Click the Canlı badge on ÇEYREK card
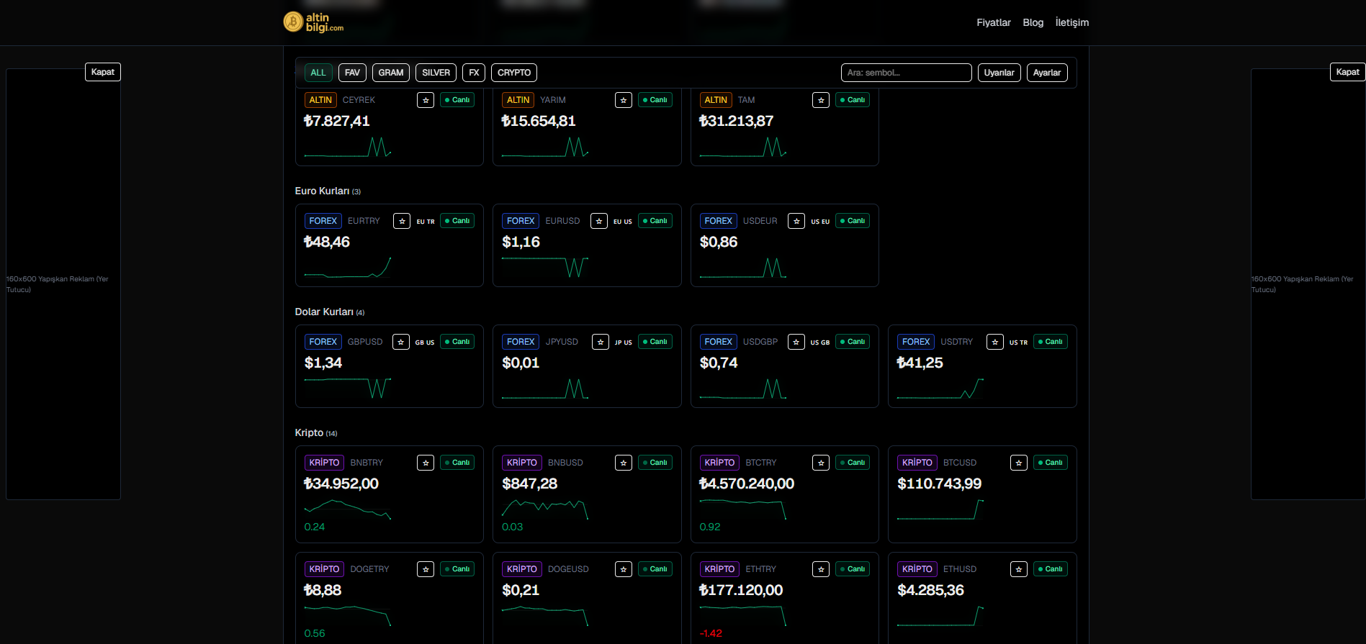 point(457,100)
